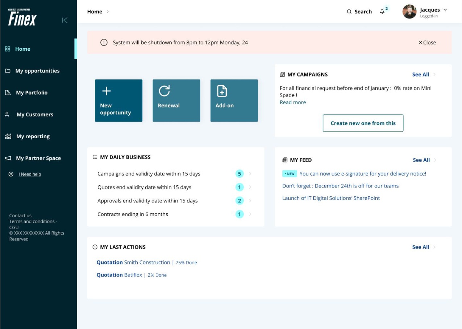
Task: Click Jacques' profile avatar
Action: click(409, 12)
